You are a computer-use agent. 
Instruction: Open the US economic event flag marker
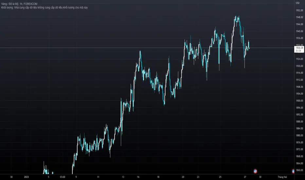coord(255,171)
